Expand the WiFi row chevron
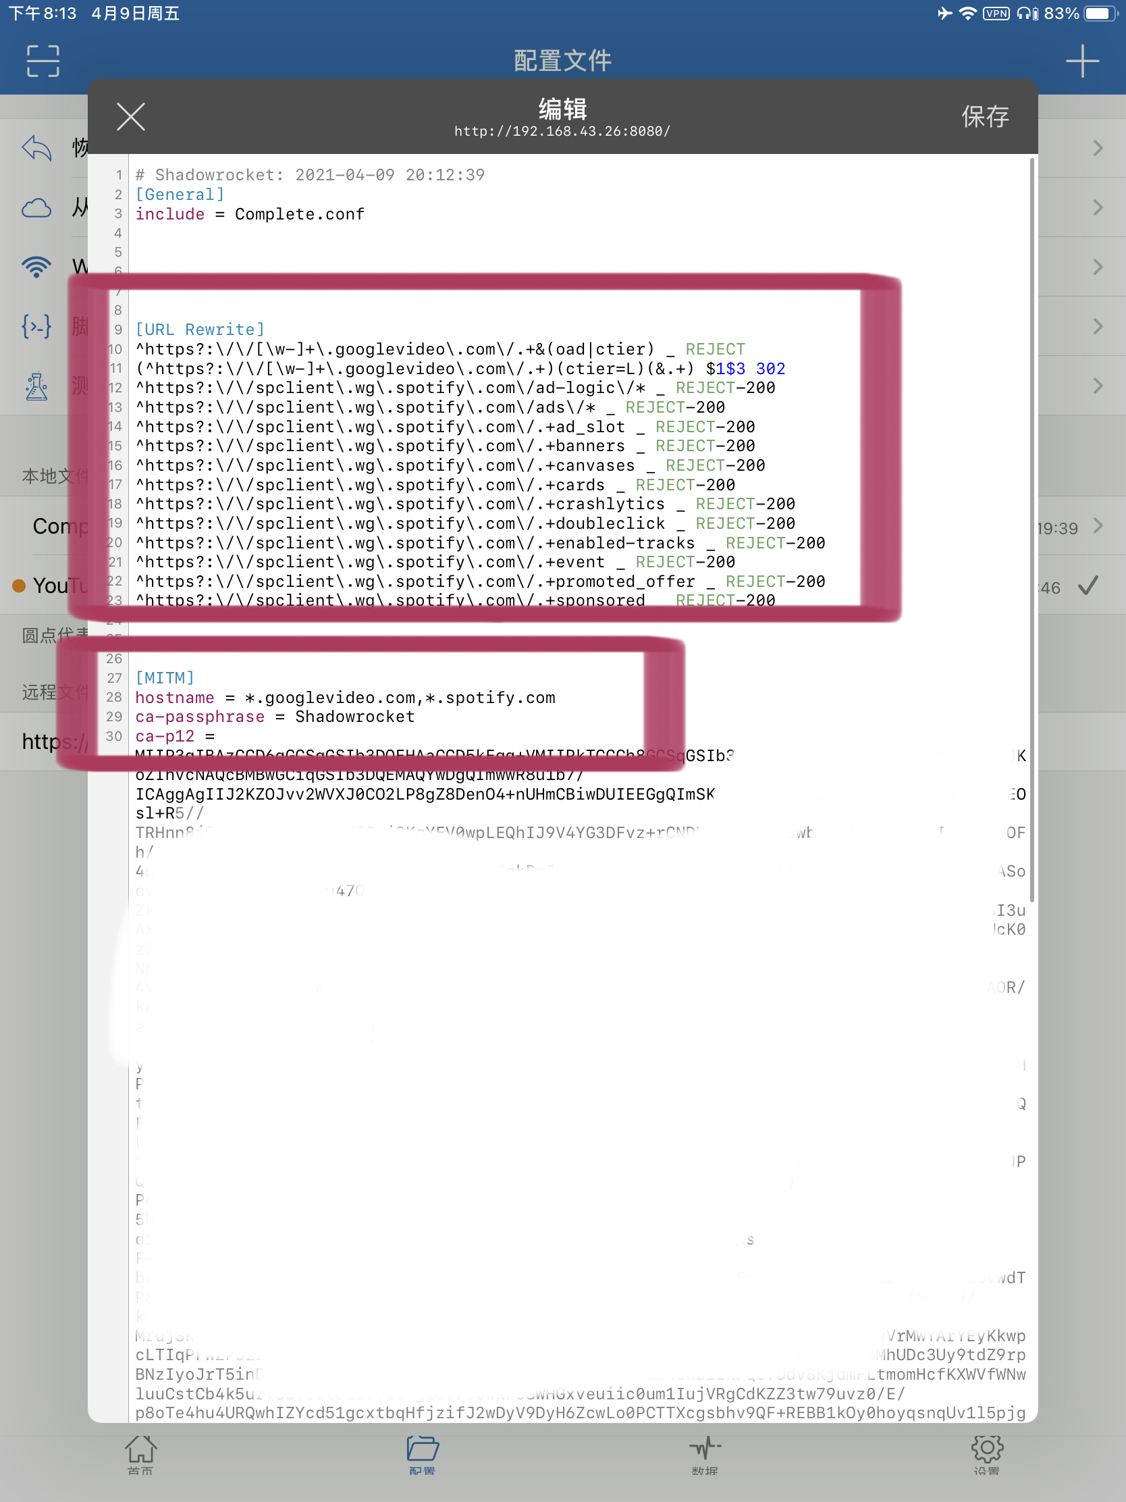Viewport: 1126px width, 1502px height. tap(1098, 267)
